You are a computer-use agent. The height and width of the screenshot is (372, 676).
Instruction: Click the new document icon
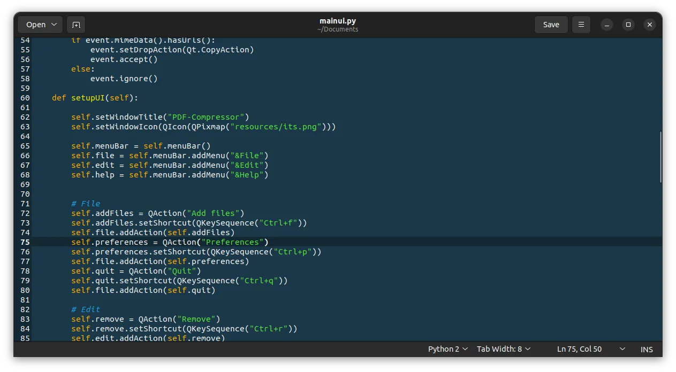[76, 25]
